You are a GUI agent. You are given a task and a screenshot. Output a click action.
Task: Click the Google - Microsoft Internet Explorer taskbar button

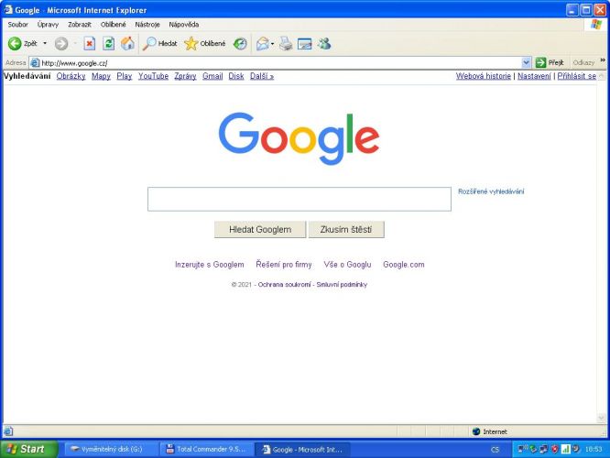302,450
